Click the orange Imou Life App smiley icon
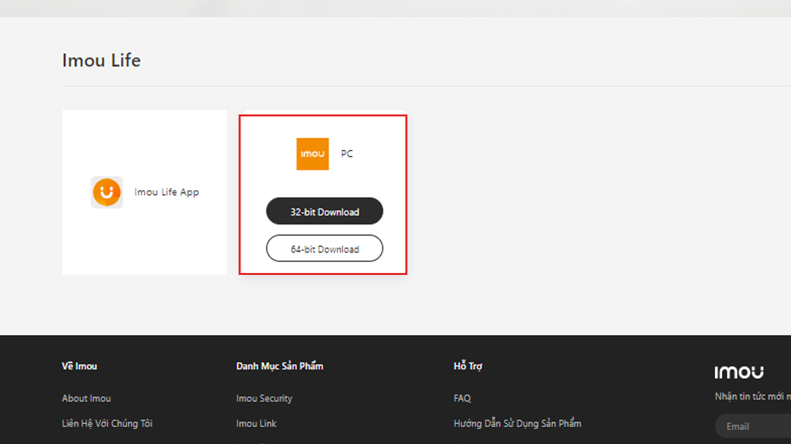 (x=107, y=193)
